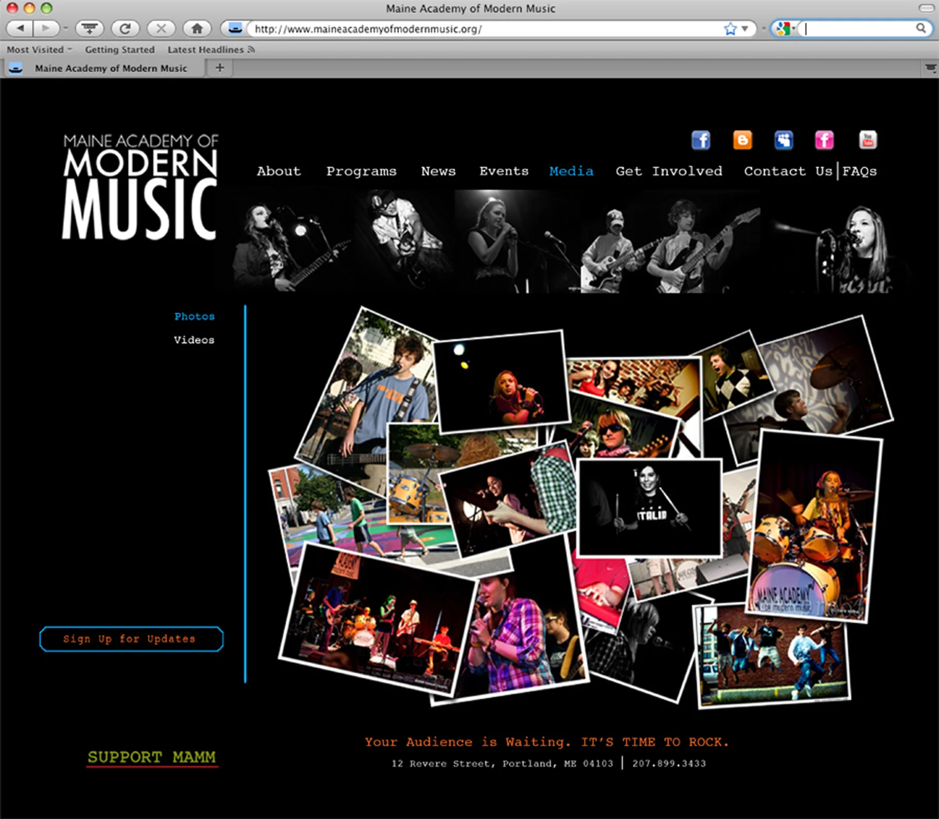Open the history dropdown next to Forward
This screenshot has height=819, width=939.
[x=66, y=28]
